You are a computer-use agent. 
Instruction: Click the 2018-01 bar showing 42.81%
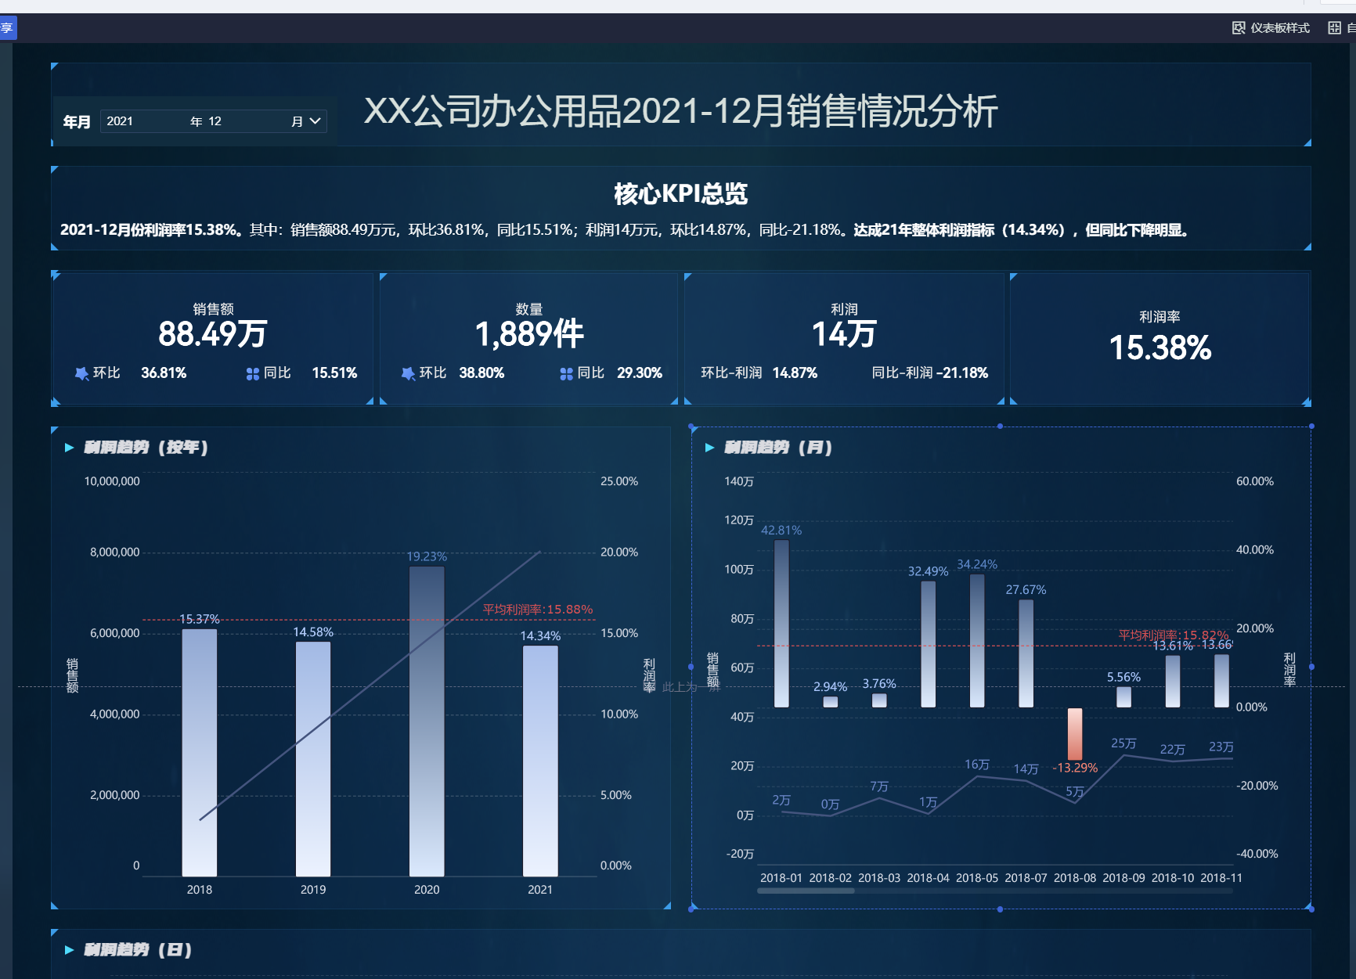[781, 623]
